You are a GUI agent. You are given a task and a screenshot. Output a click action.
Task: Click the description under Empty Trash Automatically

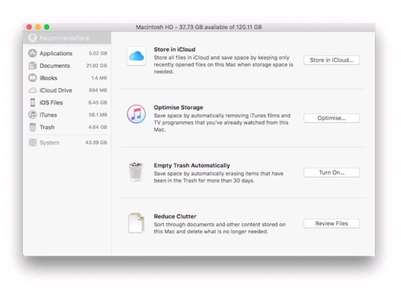pos(218,177)
